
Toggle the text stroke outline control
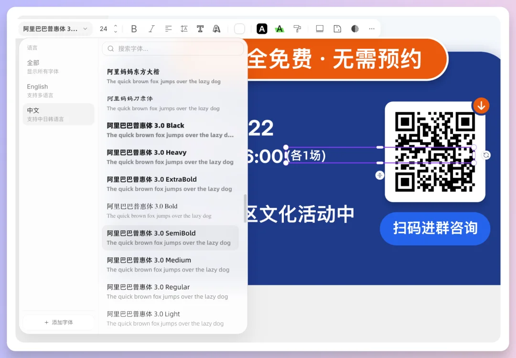click(239, 29)
